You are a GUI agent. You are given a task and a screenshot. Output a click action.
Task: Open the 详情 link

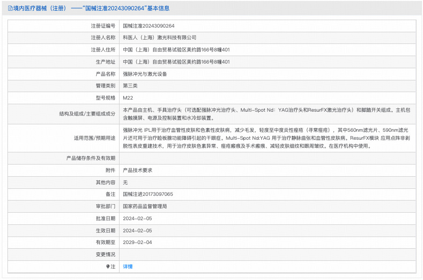tap(127, 266)
